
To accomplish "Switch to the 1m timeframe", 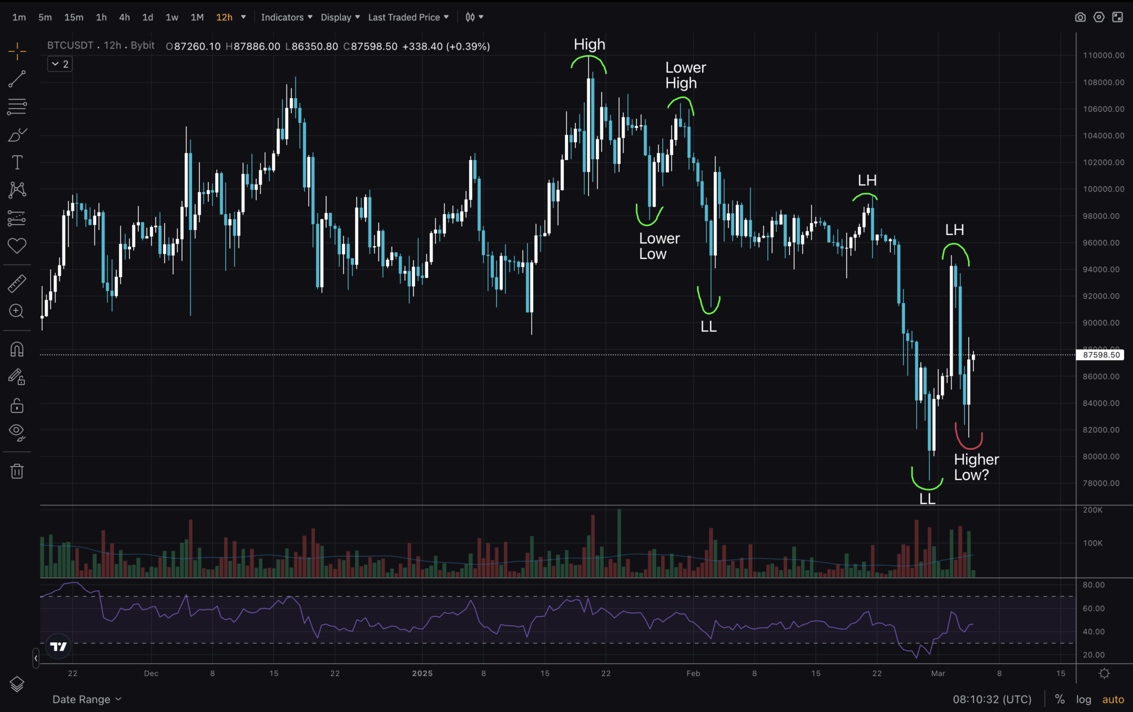I will coord(19,17).
